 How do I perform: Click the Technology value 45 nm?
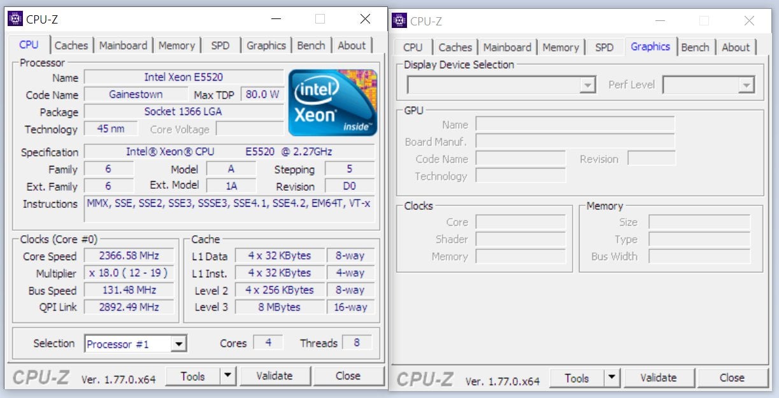111,128
